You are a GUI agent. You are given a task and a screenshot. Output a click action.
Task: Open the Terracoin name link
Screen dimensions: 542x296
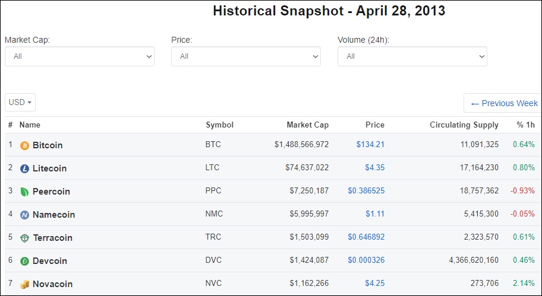click(52, 238)
